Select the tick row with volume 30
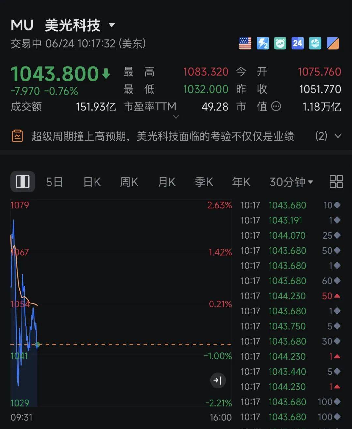Image resolution: width=352 pixels, height=429 pixels. pyautogui.click(x=291, y=341)
